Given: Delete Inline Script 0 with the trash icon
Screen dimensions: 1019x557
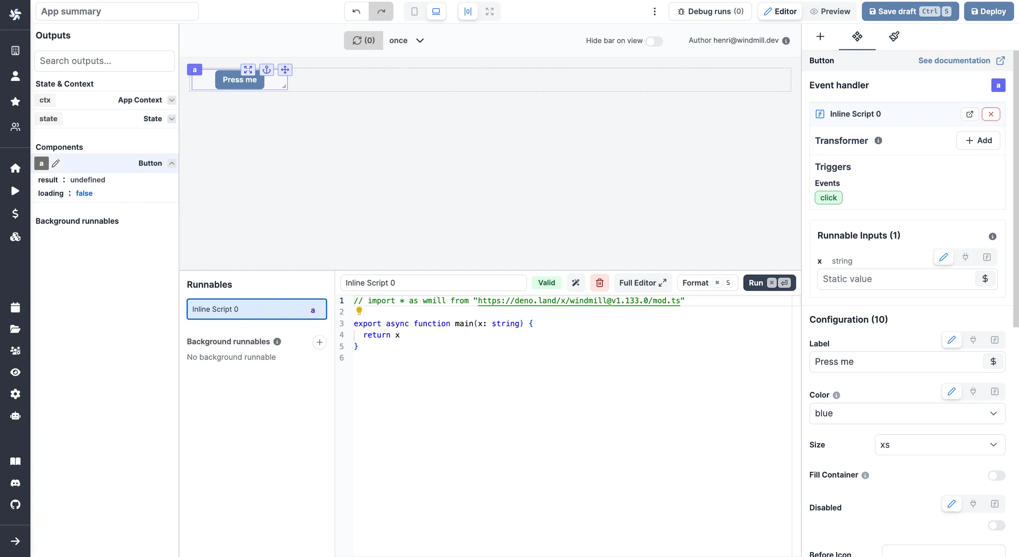Looking at the screenshot, I should [599, 283].
